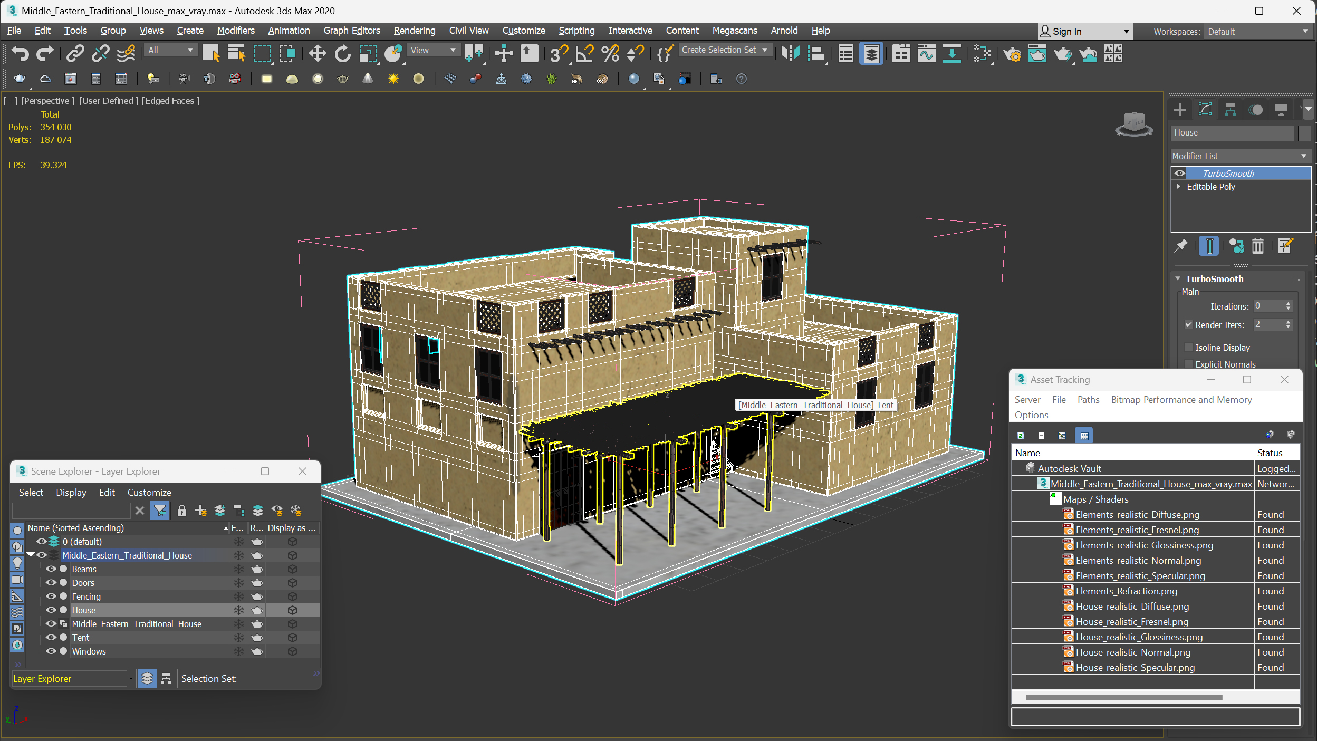Open the Motion command panel tab
The image size is (1317, 741).
pyautogui.click(x=1256, y=110)
